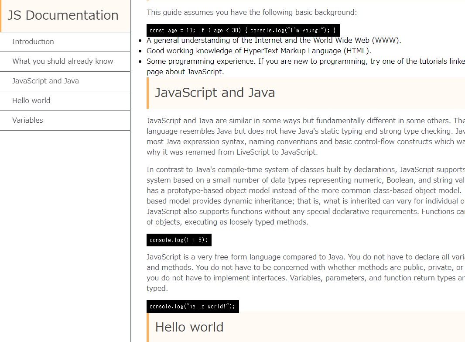Open the Introduction section link

coord(33,42)
